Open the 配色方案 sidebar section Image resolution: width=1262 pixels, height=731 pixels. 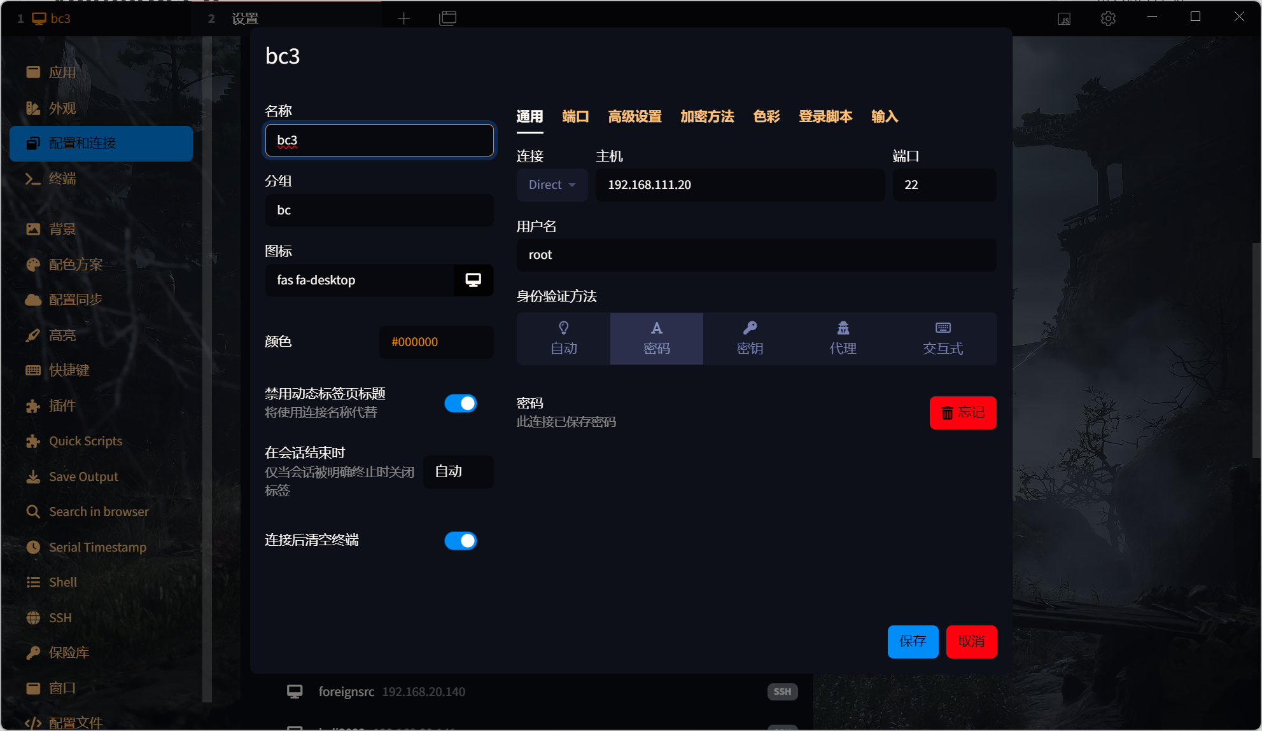pos(75,264)
